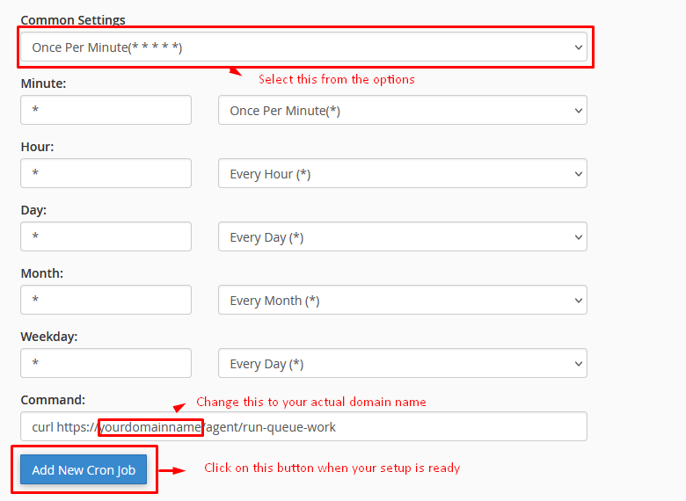Open the Every Month (*) dropdown
Viewport: 686px width, 501px height.
[x=402, y=300]
